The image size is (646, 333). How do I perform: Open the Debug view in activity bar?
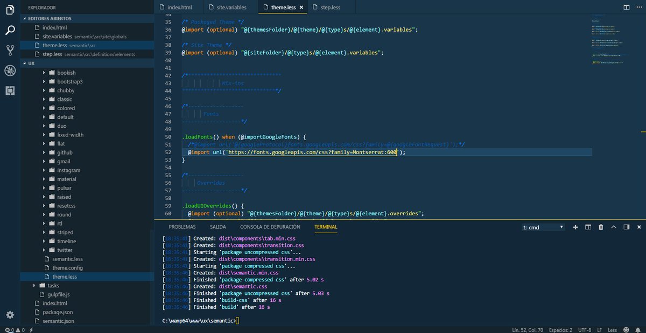click(x=10, y=71)
